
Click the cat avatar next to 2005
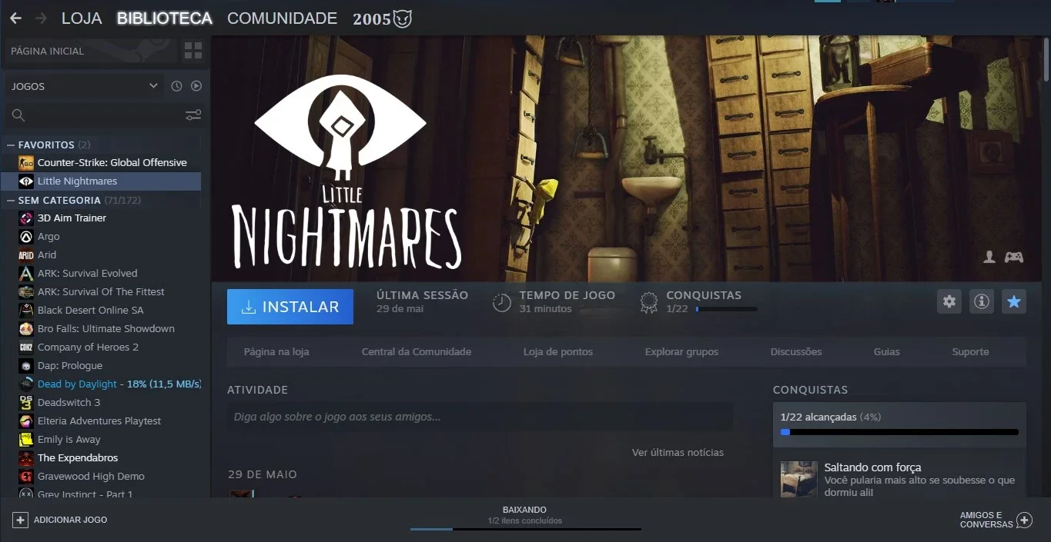click(x=403, y=18)
